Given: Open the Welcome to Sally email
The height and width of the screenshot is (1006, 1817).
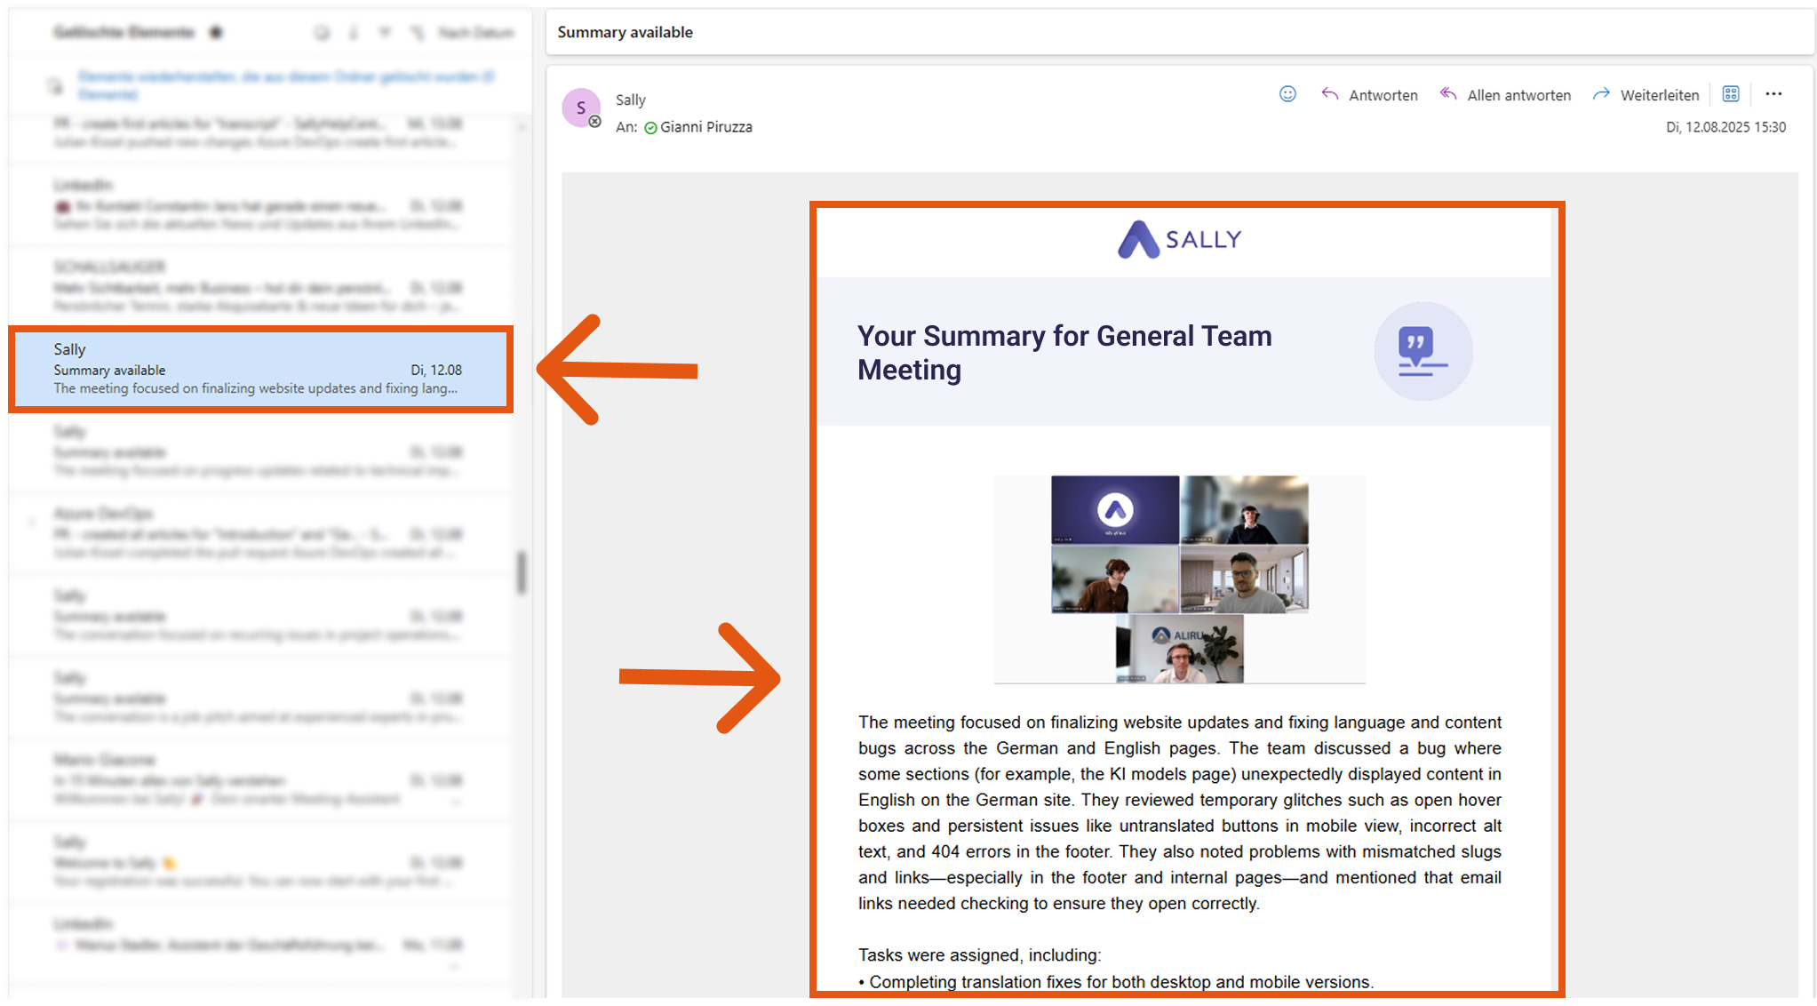Looking at the screenshot, I should point(261,861).
